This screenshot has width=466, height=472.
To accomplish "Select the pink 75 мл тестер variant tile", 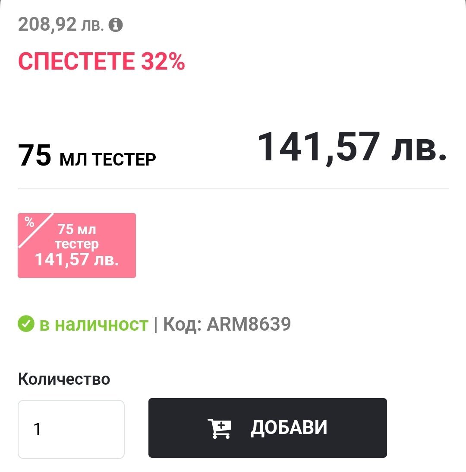I will [77, 245].
